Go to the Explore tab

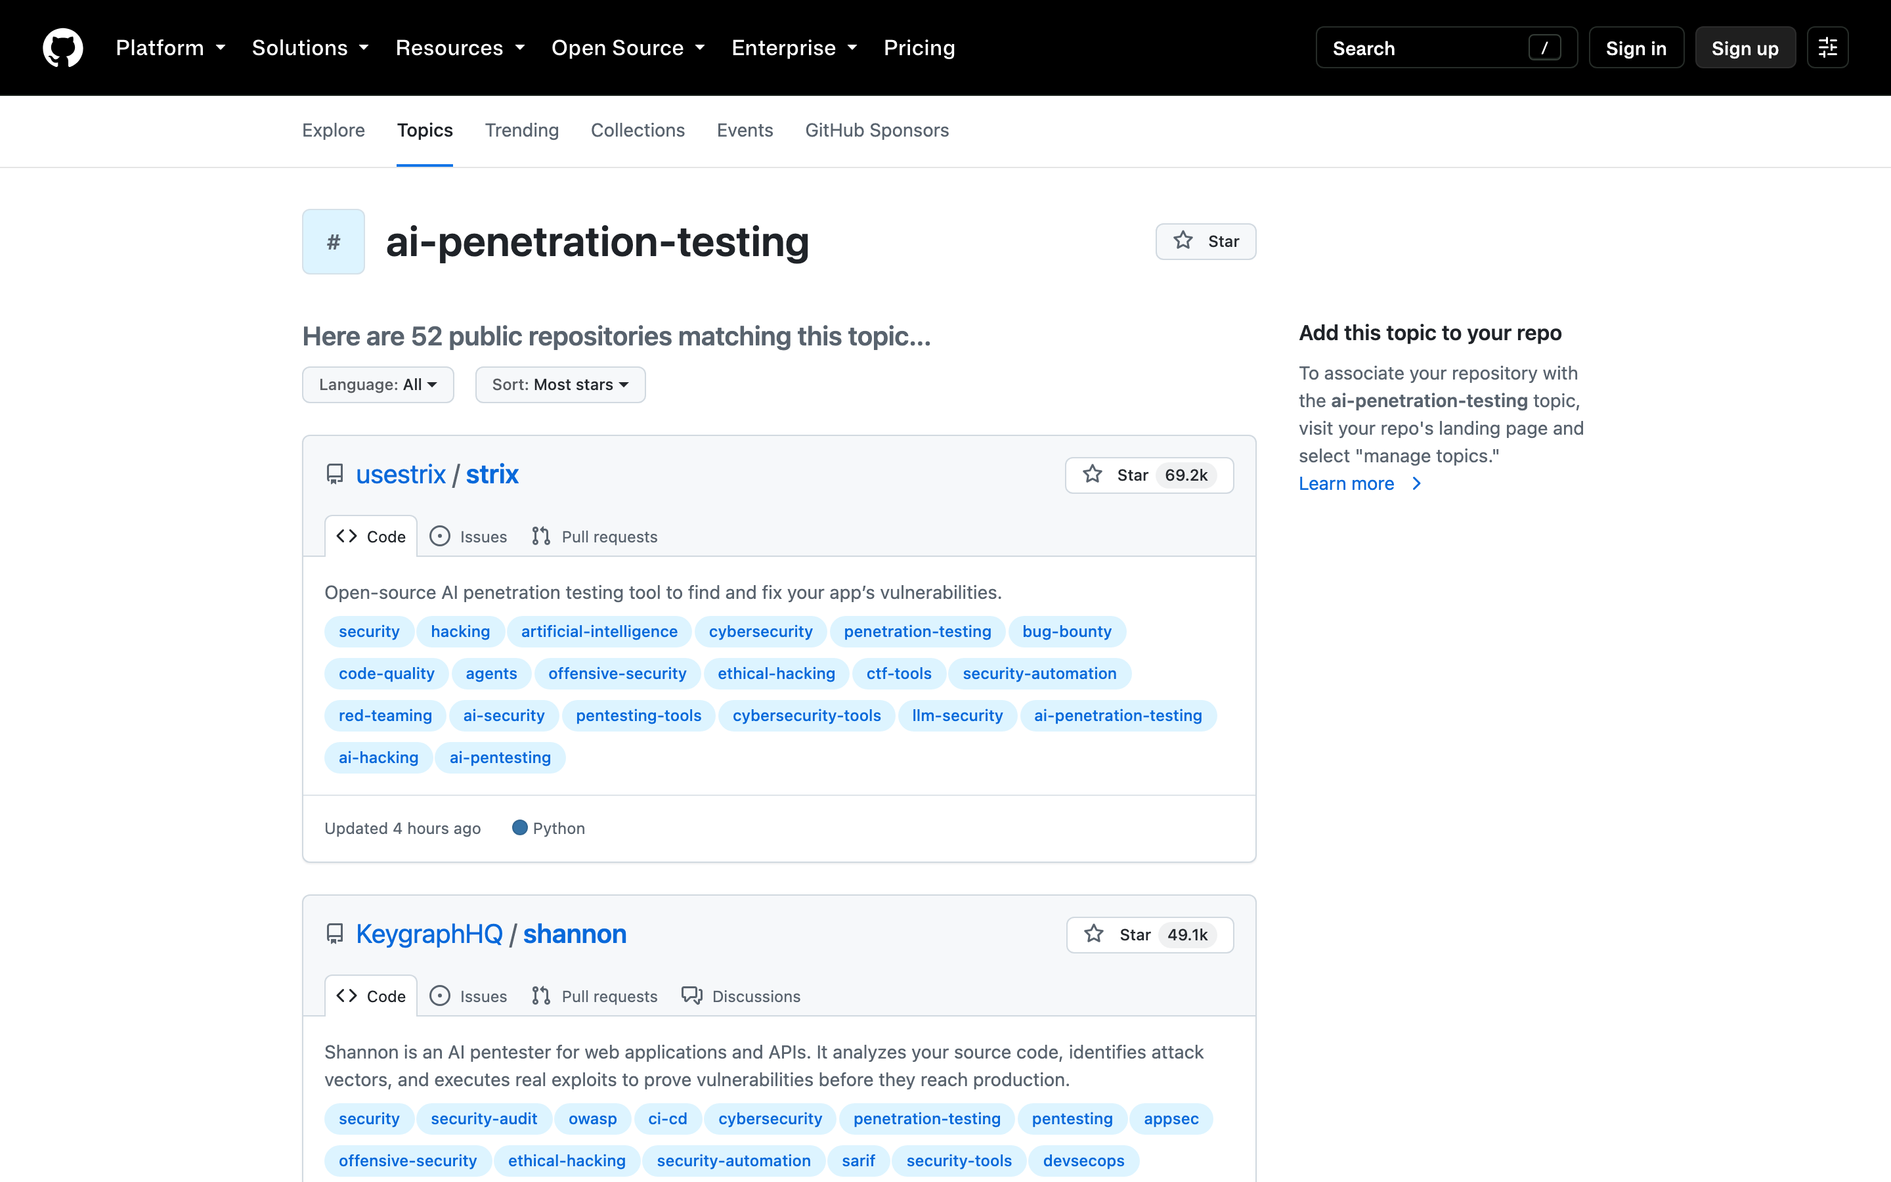click(x=334, y=131)
